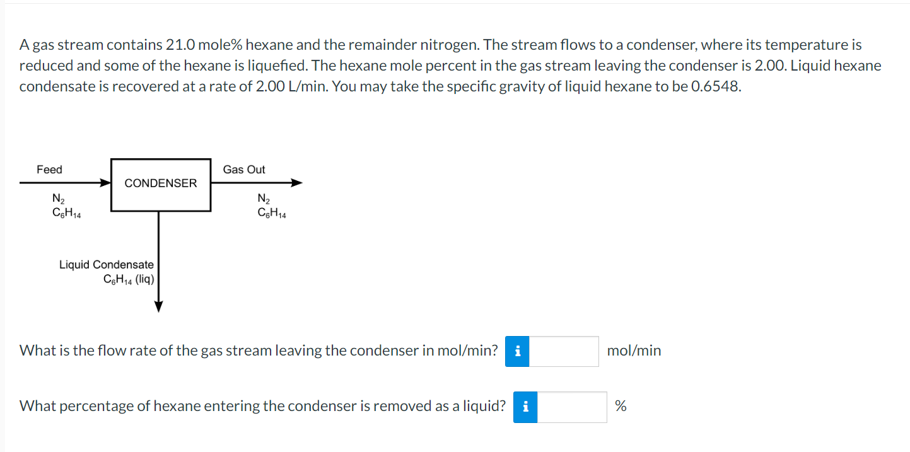Click the info icon beside the percentage answer box
Image resolution: width=910 pixels, height=452 pixels.
524,407
